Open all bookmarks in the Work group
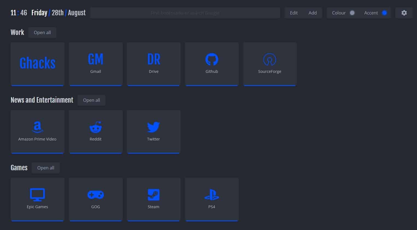The image size is (417, 230). point(42,32)
